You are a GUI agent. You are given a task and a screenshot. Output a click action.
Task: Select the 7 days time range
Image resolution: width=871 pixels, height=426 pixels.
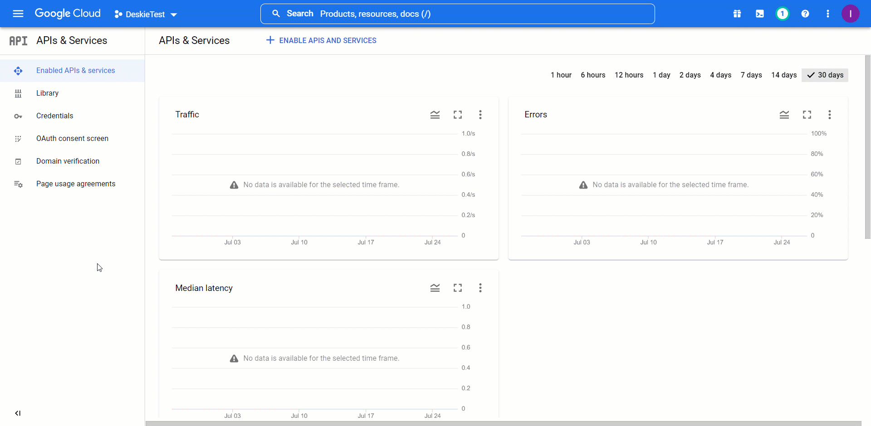pyautogui.click(x=751, y=75)
